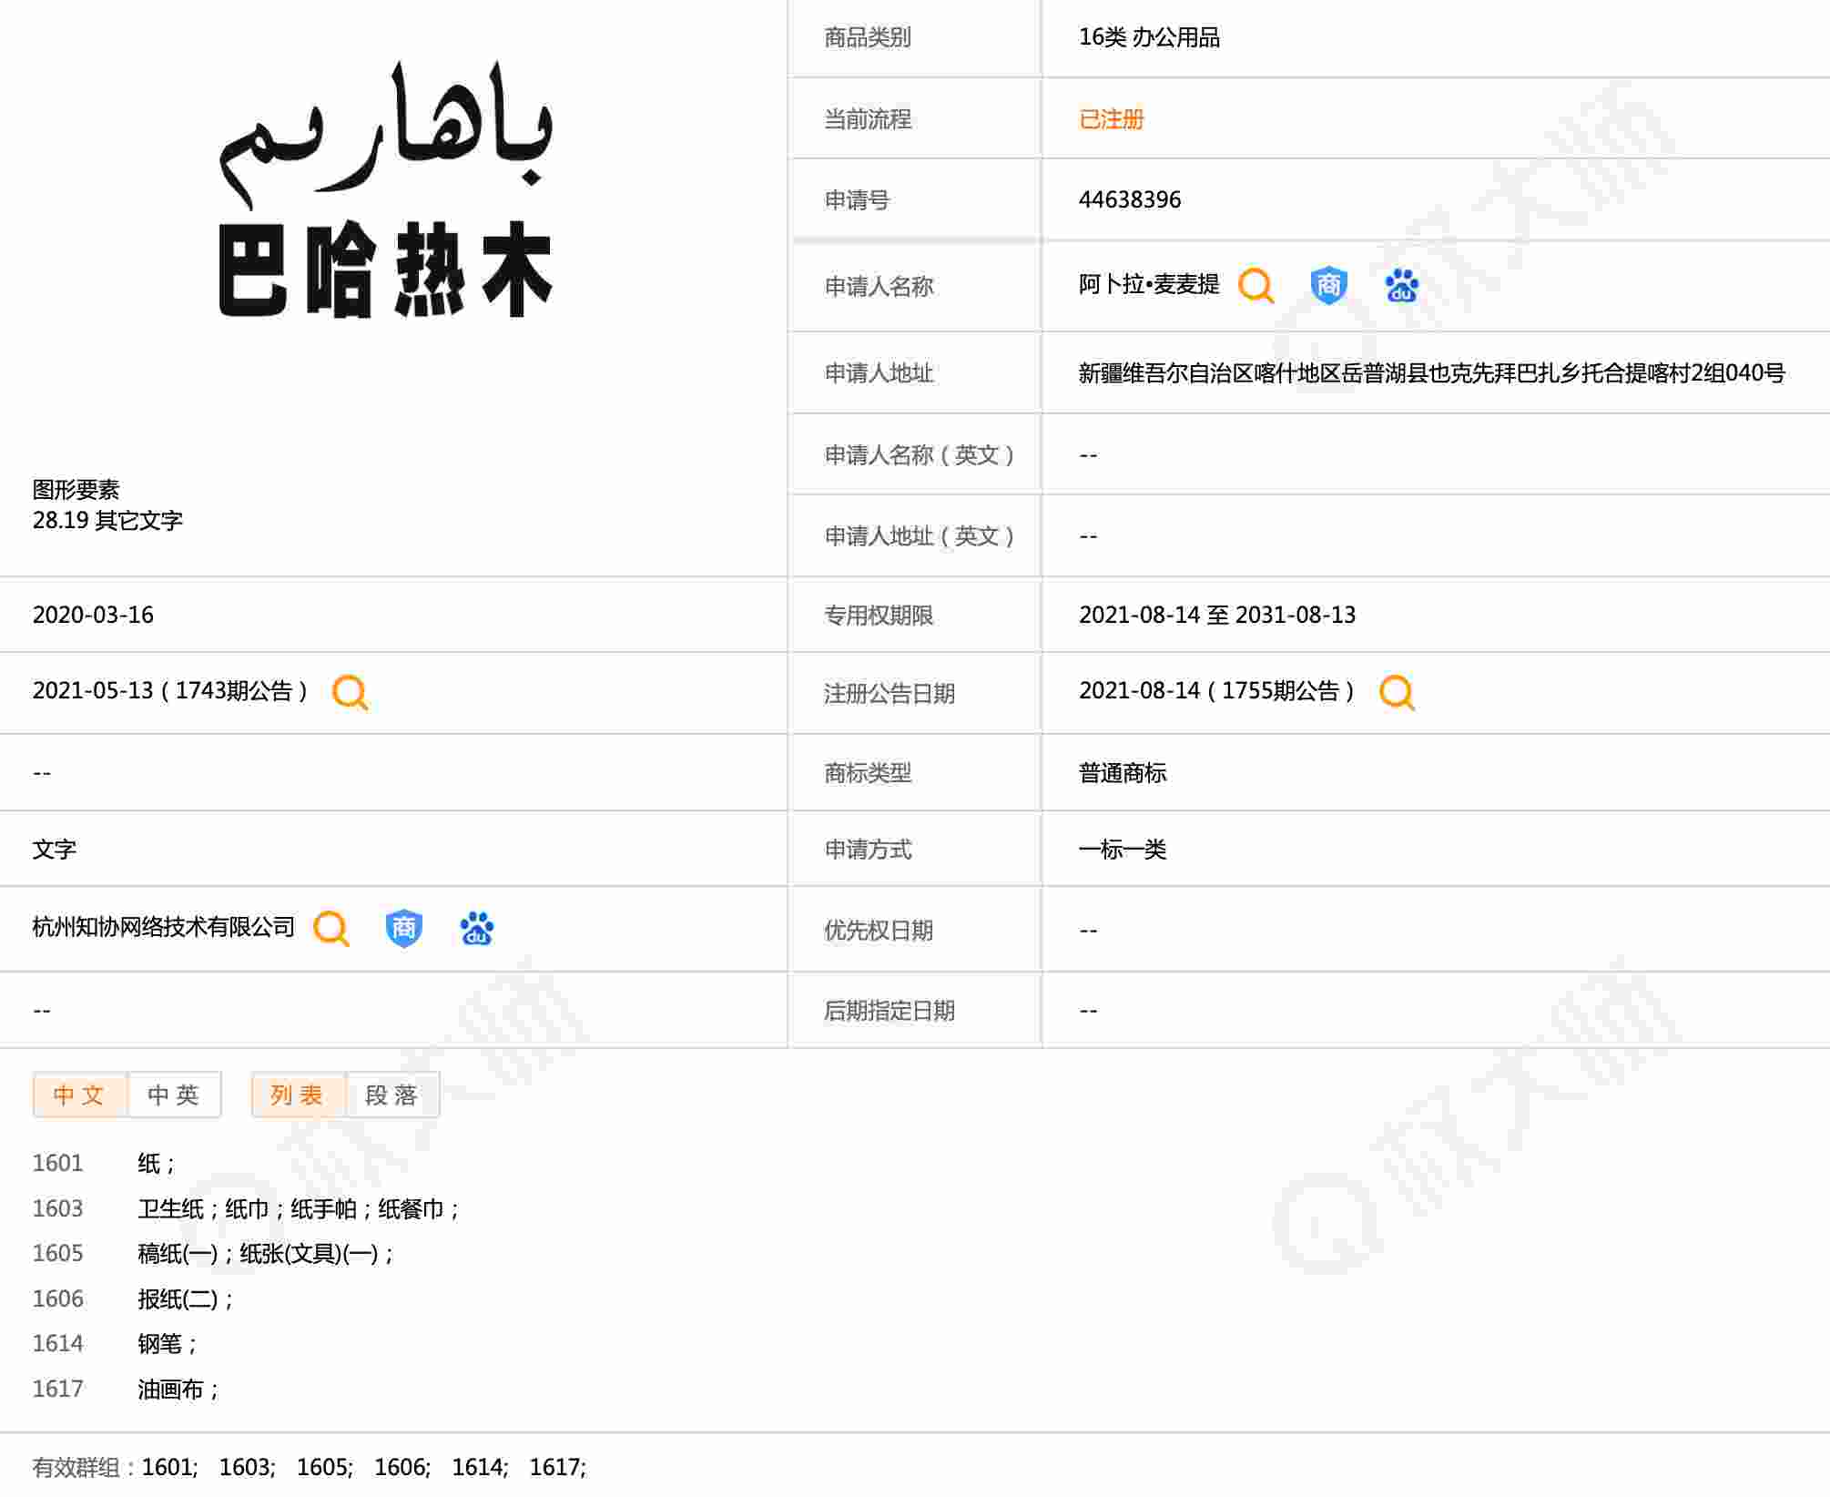Click group code 1603 in goods list
Screen dimensions: 1830x1497
tap(58, 1208)
